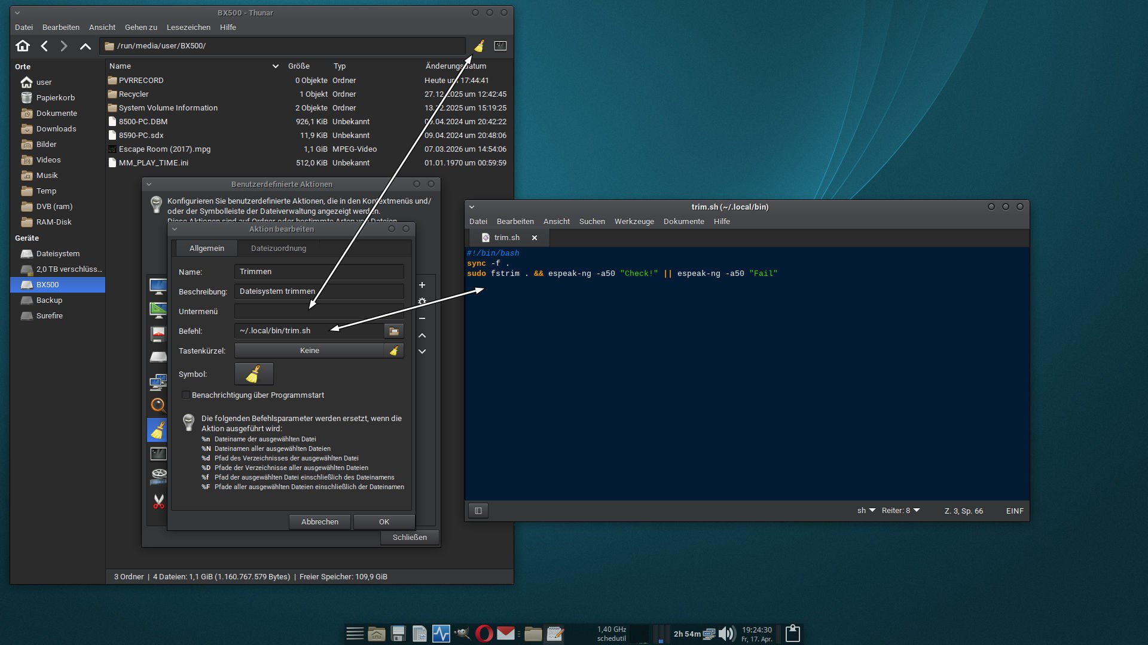Screen dimensions: 1148x645
Task: Add a new custom action with plus
Action: click(422, 285)
